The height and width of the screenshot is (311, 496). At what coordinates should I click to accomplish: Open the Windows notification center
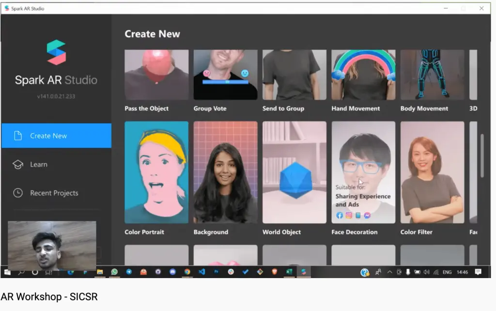pyautogui.click(x=478, y=272)
